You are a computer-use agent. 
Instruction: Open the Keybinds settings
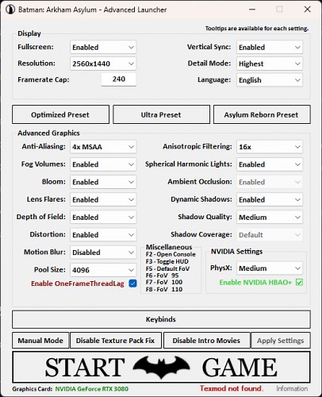161,319
